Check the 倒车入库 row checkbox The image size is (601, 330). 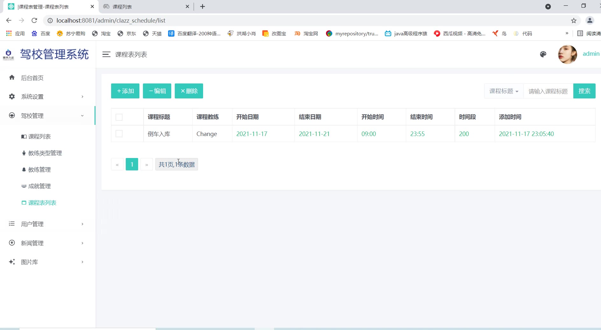[x=119, y=134]
